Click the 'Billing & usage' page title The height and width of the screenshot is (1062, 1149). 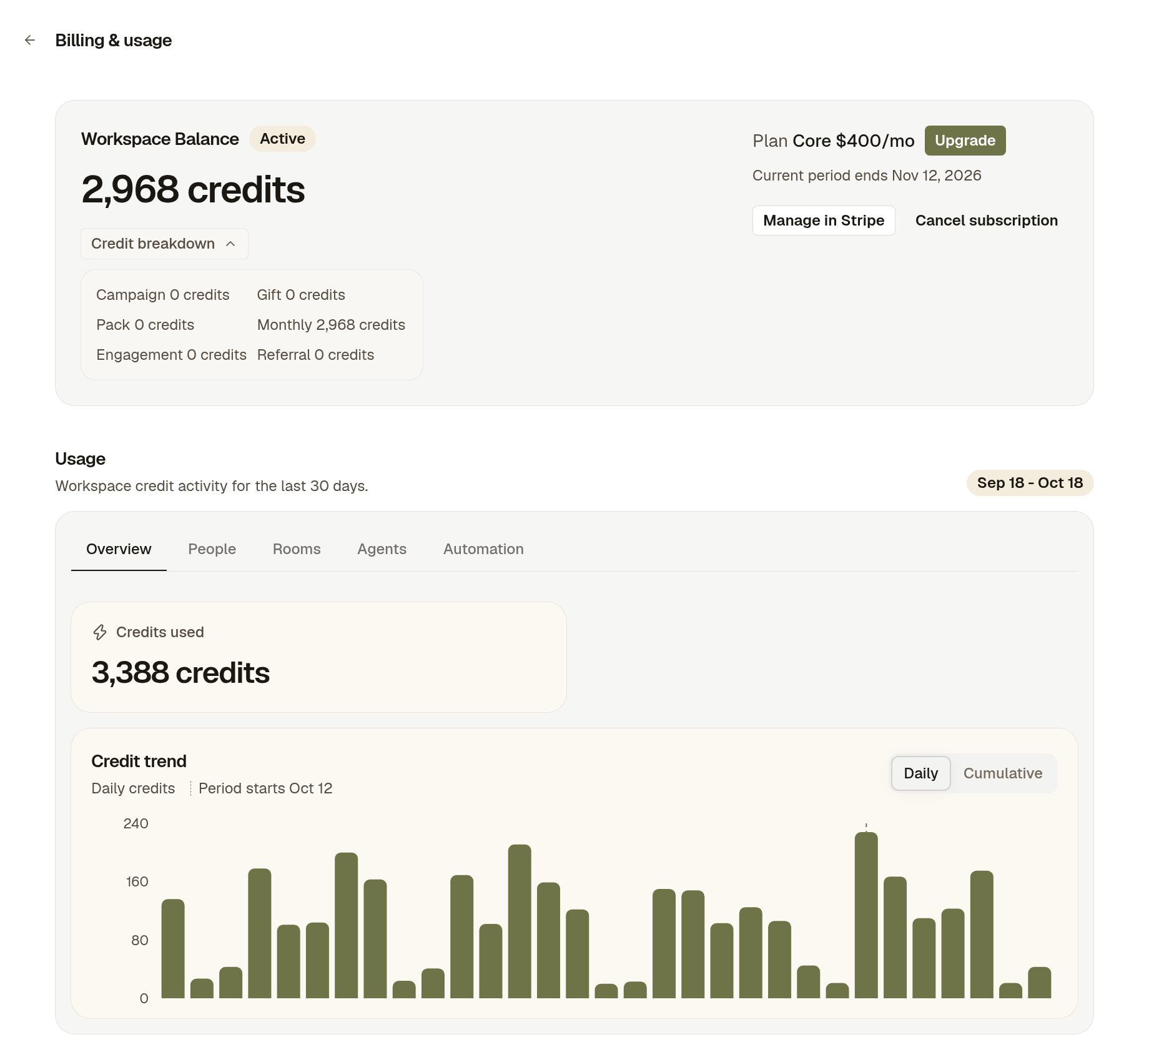click(x=114, y=41)
